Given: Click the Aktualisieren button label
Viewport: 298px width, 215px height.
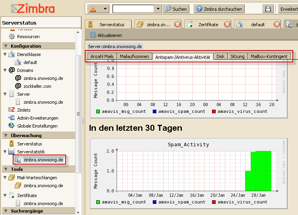Looking at the screenshot, I should click(110, 35).
